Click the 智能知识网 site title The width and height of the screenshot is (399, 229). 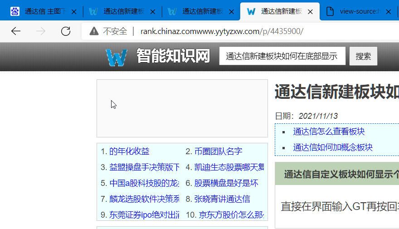point(173,57)
